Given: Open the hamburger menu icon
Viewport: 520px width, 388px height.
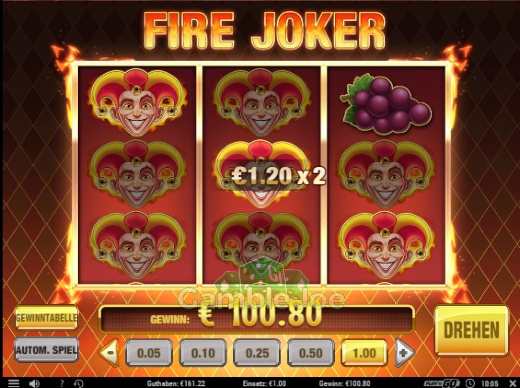Looking at the screenshot, I should tap(13, 383).
